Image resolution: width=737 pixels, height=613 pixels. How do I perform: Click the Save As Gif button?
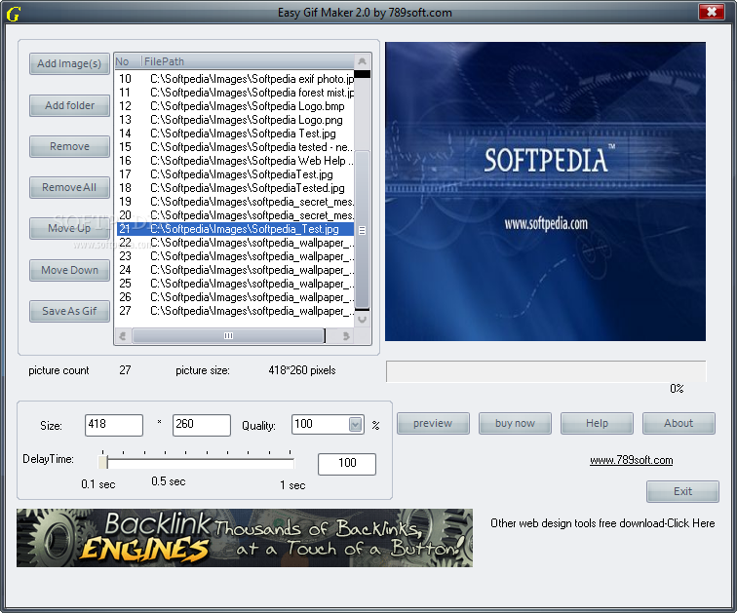[69, 311]
